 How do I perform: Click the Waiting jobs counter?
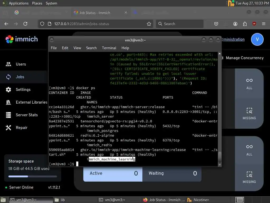tap(172, 173)
